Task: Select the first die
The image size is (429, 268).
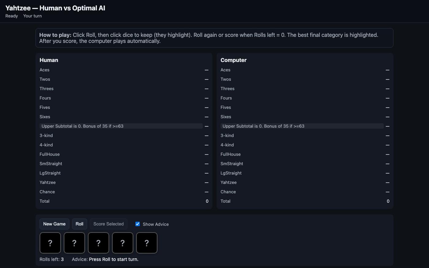Action: (50, 243)
